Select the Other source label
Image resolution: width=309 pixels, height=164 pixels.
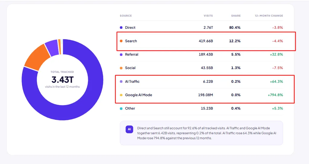tap(130, 108)
